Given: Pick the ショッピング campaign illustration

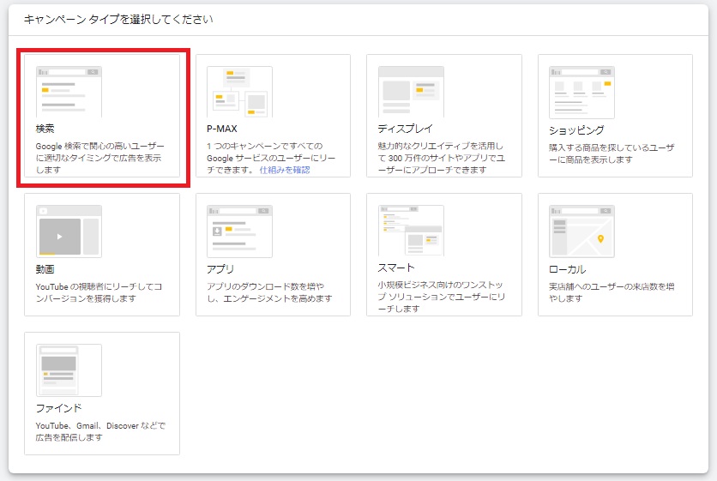Looking at the screenshot, I should point(581,93).
